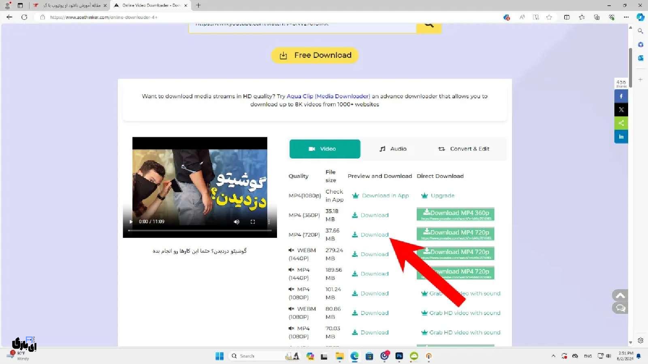Image resolution: width=648 pixels, height=364 pixels.
Task: Mute the video preview audio
Action: coord(237,222)
